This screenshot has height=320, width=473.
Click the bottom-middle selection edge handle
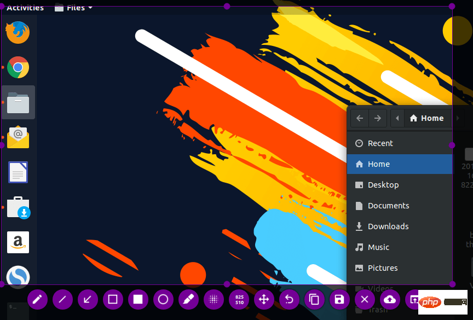pos(227,284)
